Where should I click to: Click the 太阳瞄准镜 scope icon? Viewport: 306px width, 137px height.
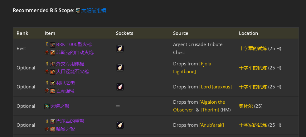point(78,11)
